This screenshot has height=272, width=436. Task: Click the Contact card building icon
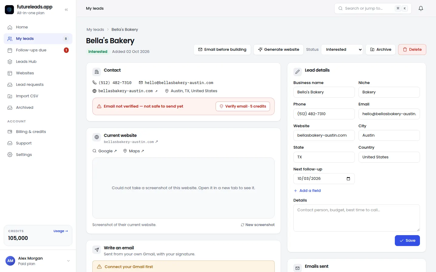tap(97, 72)
